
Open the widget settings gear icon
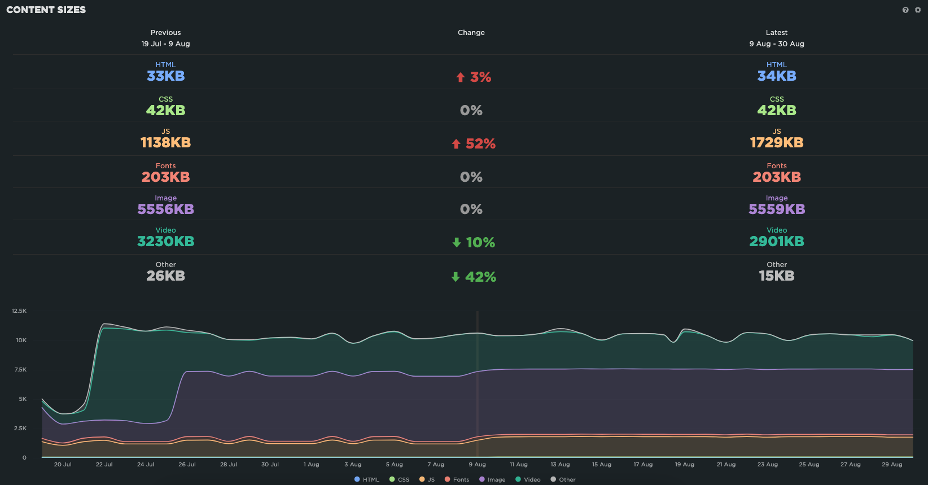click(x=918, y=10)
